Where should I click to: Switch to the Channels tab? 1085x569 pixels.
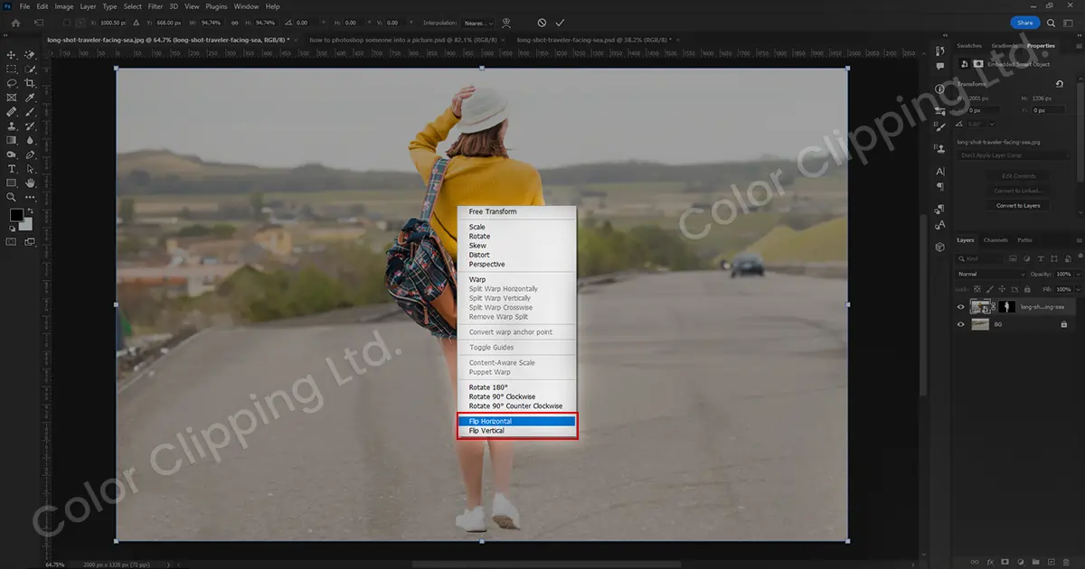tap(995, 240)
